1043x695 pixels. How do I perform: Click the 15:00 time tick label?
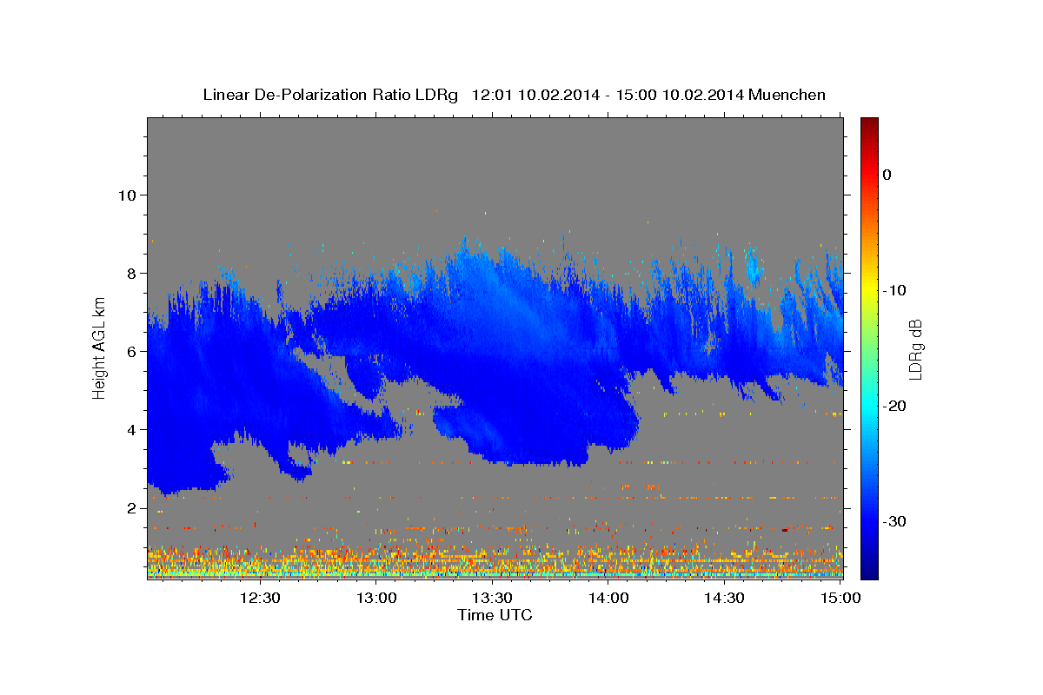[840, 598]
